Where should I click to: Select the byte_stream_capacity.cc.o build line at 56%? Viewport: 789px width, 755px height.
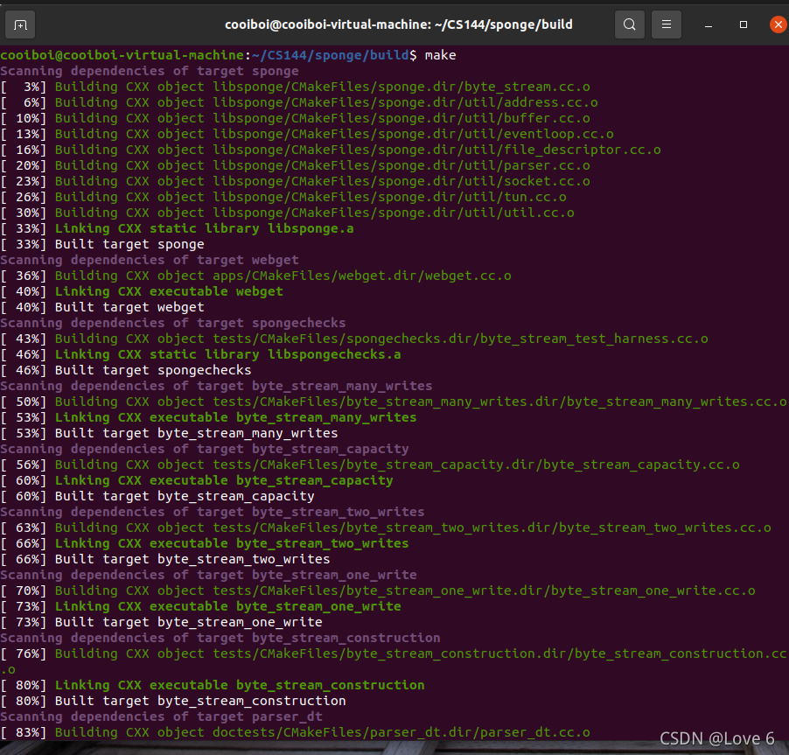[x=370, y=465]
